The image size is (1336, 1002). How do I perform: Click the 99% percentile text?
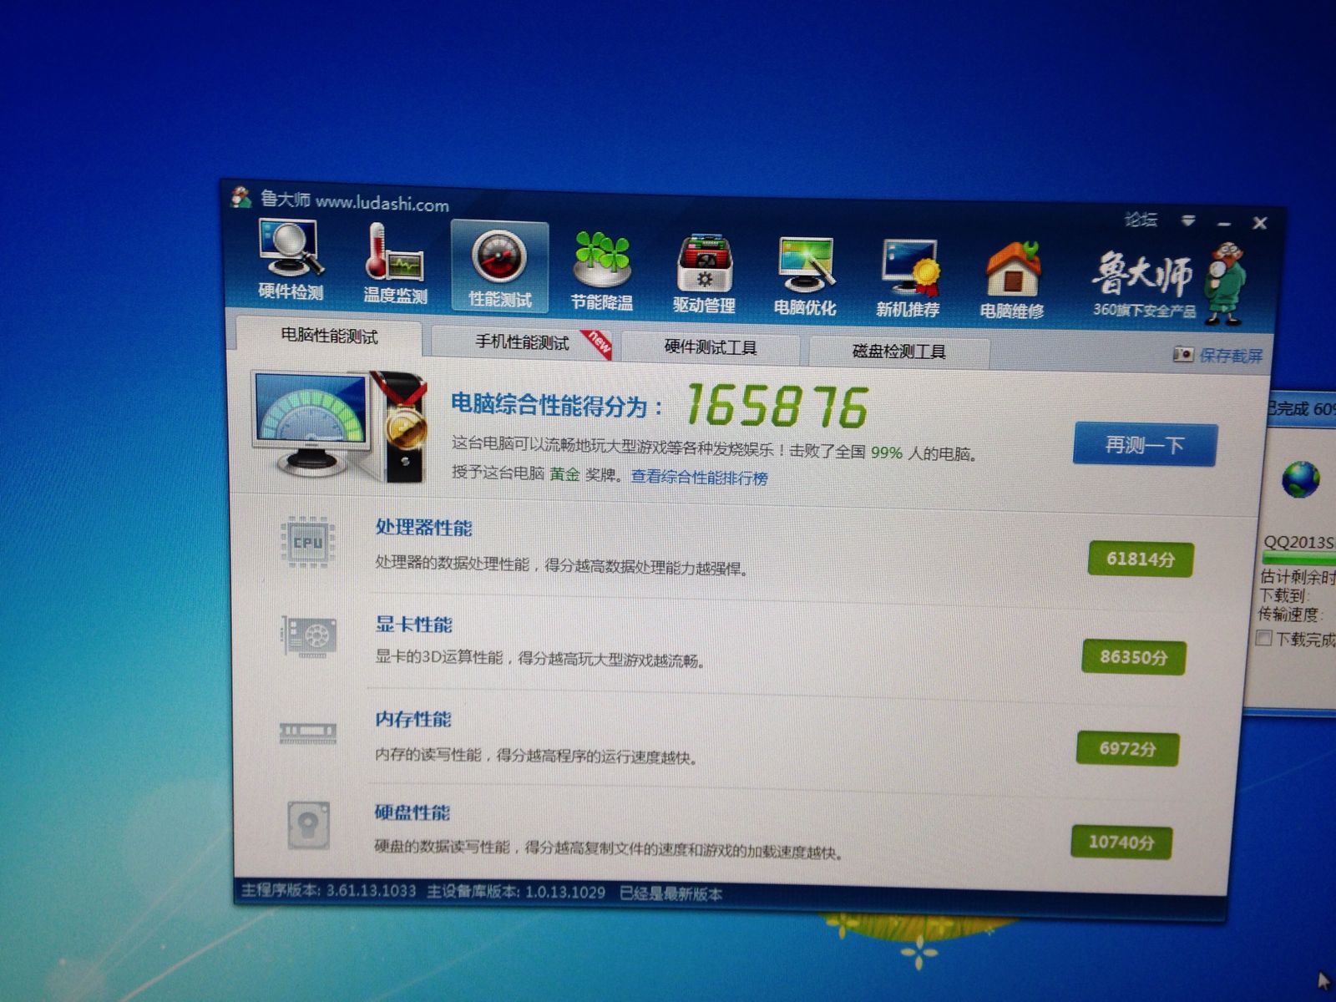coord(887,453)
